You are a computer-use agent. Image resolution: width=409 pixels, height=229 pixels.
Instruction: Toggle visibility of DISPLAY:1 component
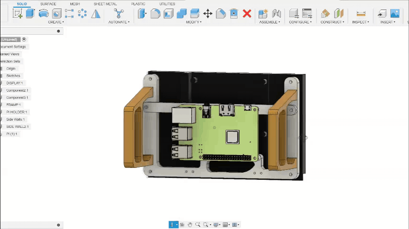click(1, 83)
